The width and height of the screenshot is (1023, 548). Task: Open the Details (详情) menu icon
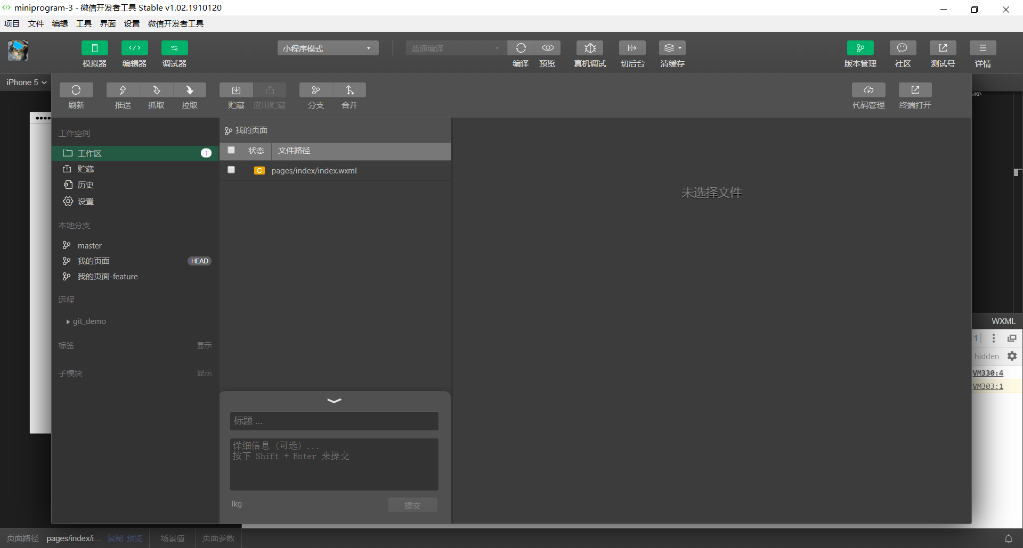pos(983,48)
